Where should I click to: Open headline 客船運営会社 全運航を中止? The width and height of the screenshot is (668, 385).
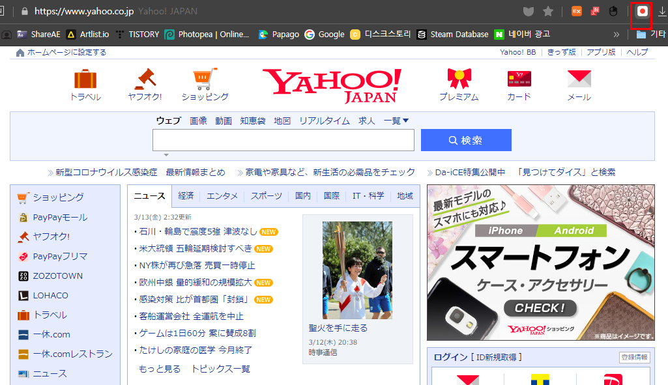tap(192, 317)
